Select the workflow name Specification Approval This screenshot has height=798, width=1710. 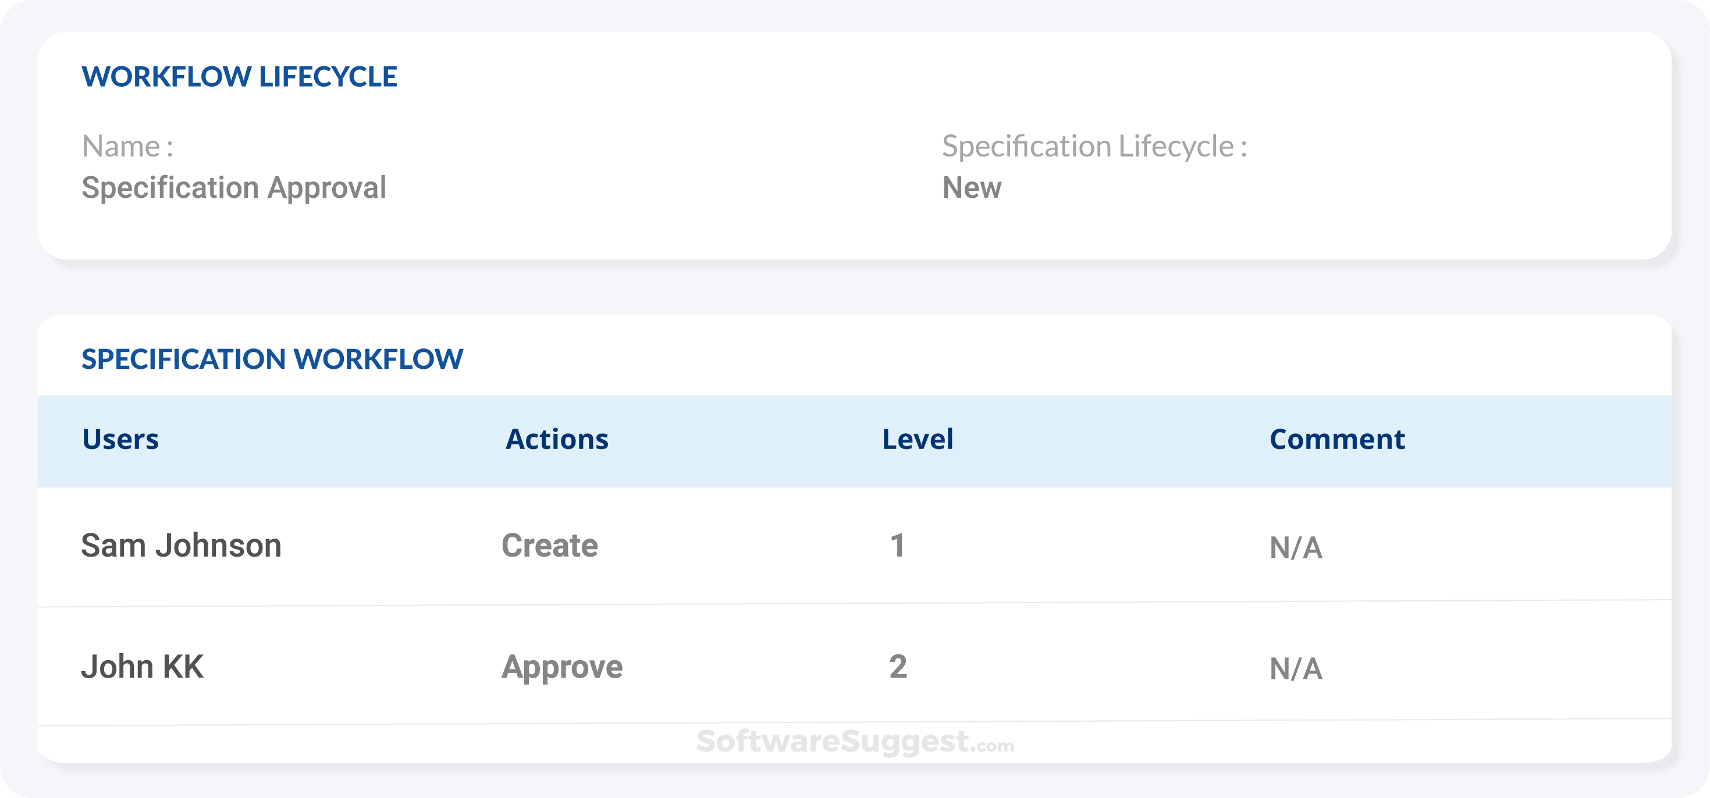coord(235,188)
